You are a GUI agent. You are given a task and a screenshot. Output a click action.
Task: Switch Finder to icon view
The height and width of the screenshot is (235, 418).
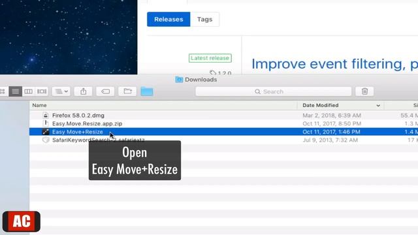(3, 91)
